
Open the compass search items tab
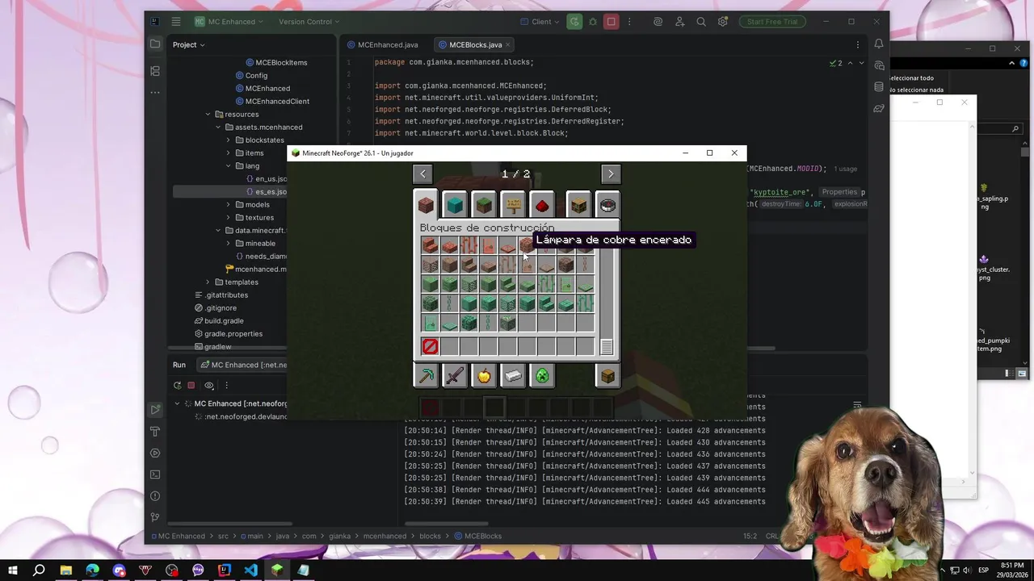tap(607, 205)
